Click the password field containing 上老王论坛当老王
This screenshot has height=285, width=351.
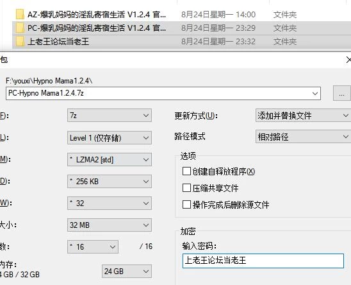point(263,261)
